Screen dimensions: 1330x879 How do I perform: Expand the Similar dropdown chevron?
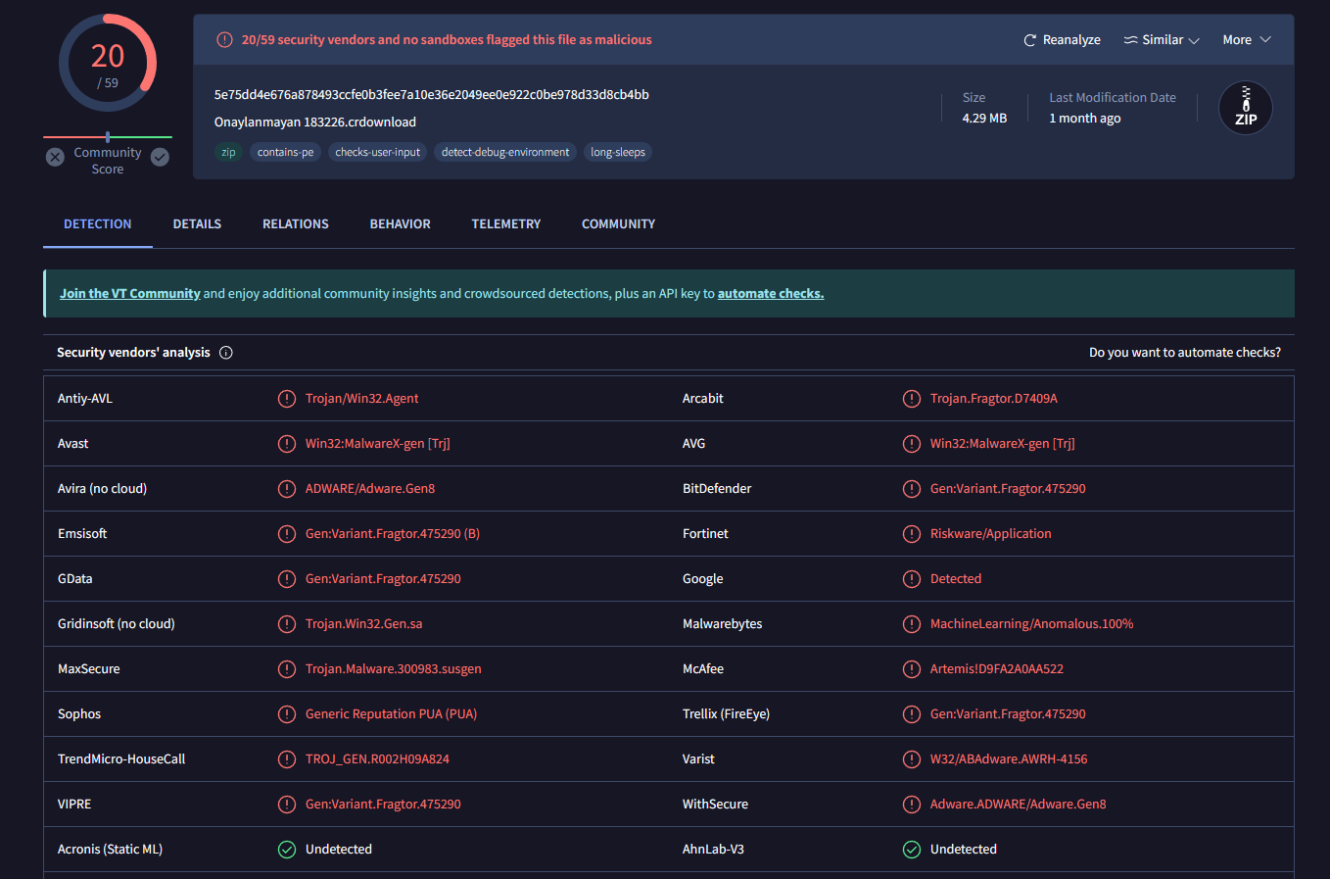tap(1194, 41)
